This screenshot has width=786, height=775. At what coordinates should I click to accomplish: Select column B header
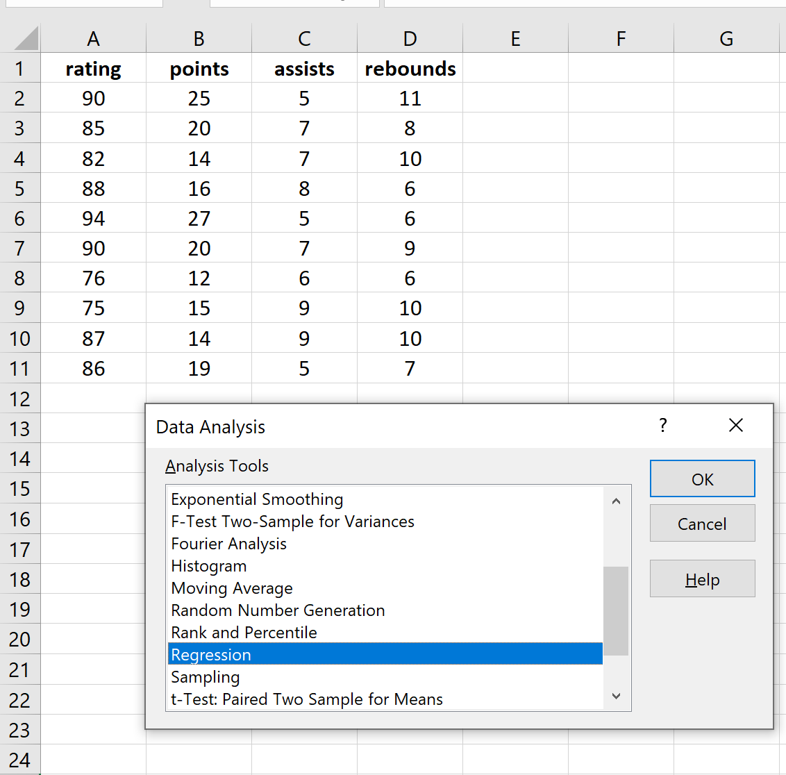point(199,39)
